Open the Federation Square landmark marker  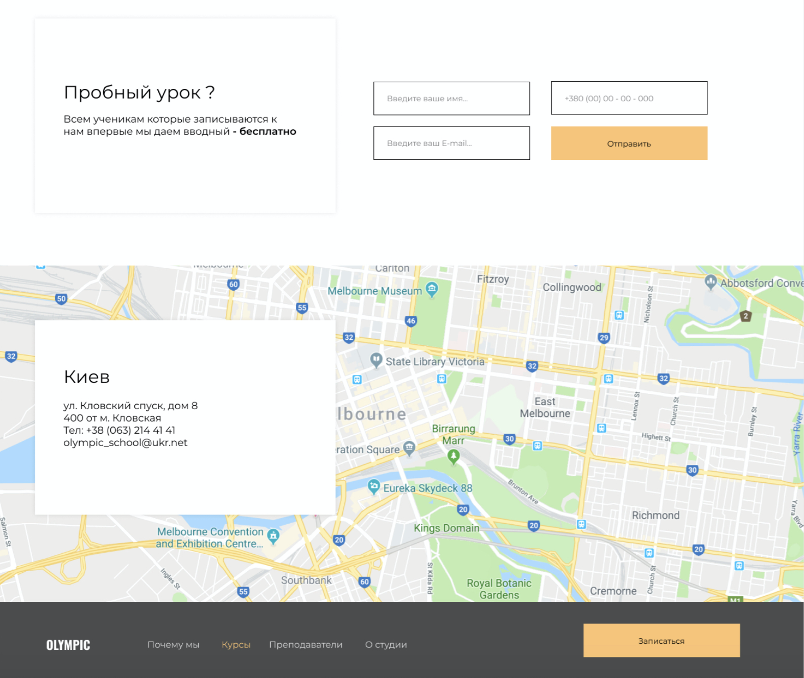409,448
